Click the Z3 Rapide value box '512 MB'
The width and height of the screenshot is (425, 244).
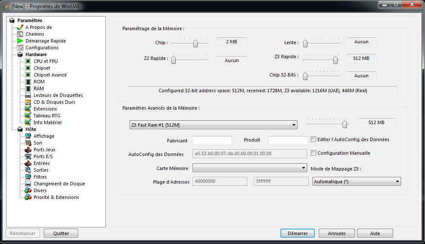361,58
